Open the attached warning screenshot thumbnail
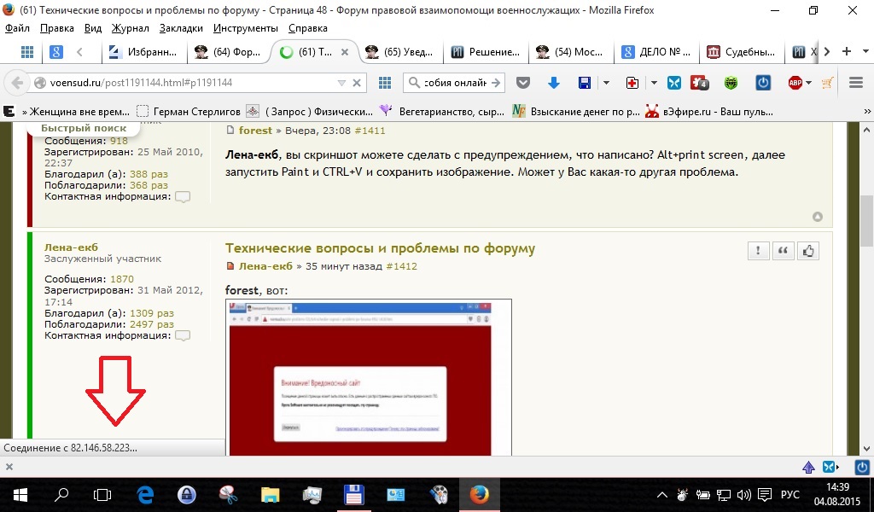874x512 pixels. point(368,376)
